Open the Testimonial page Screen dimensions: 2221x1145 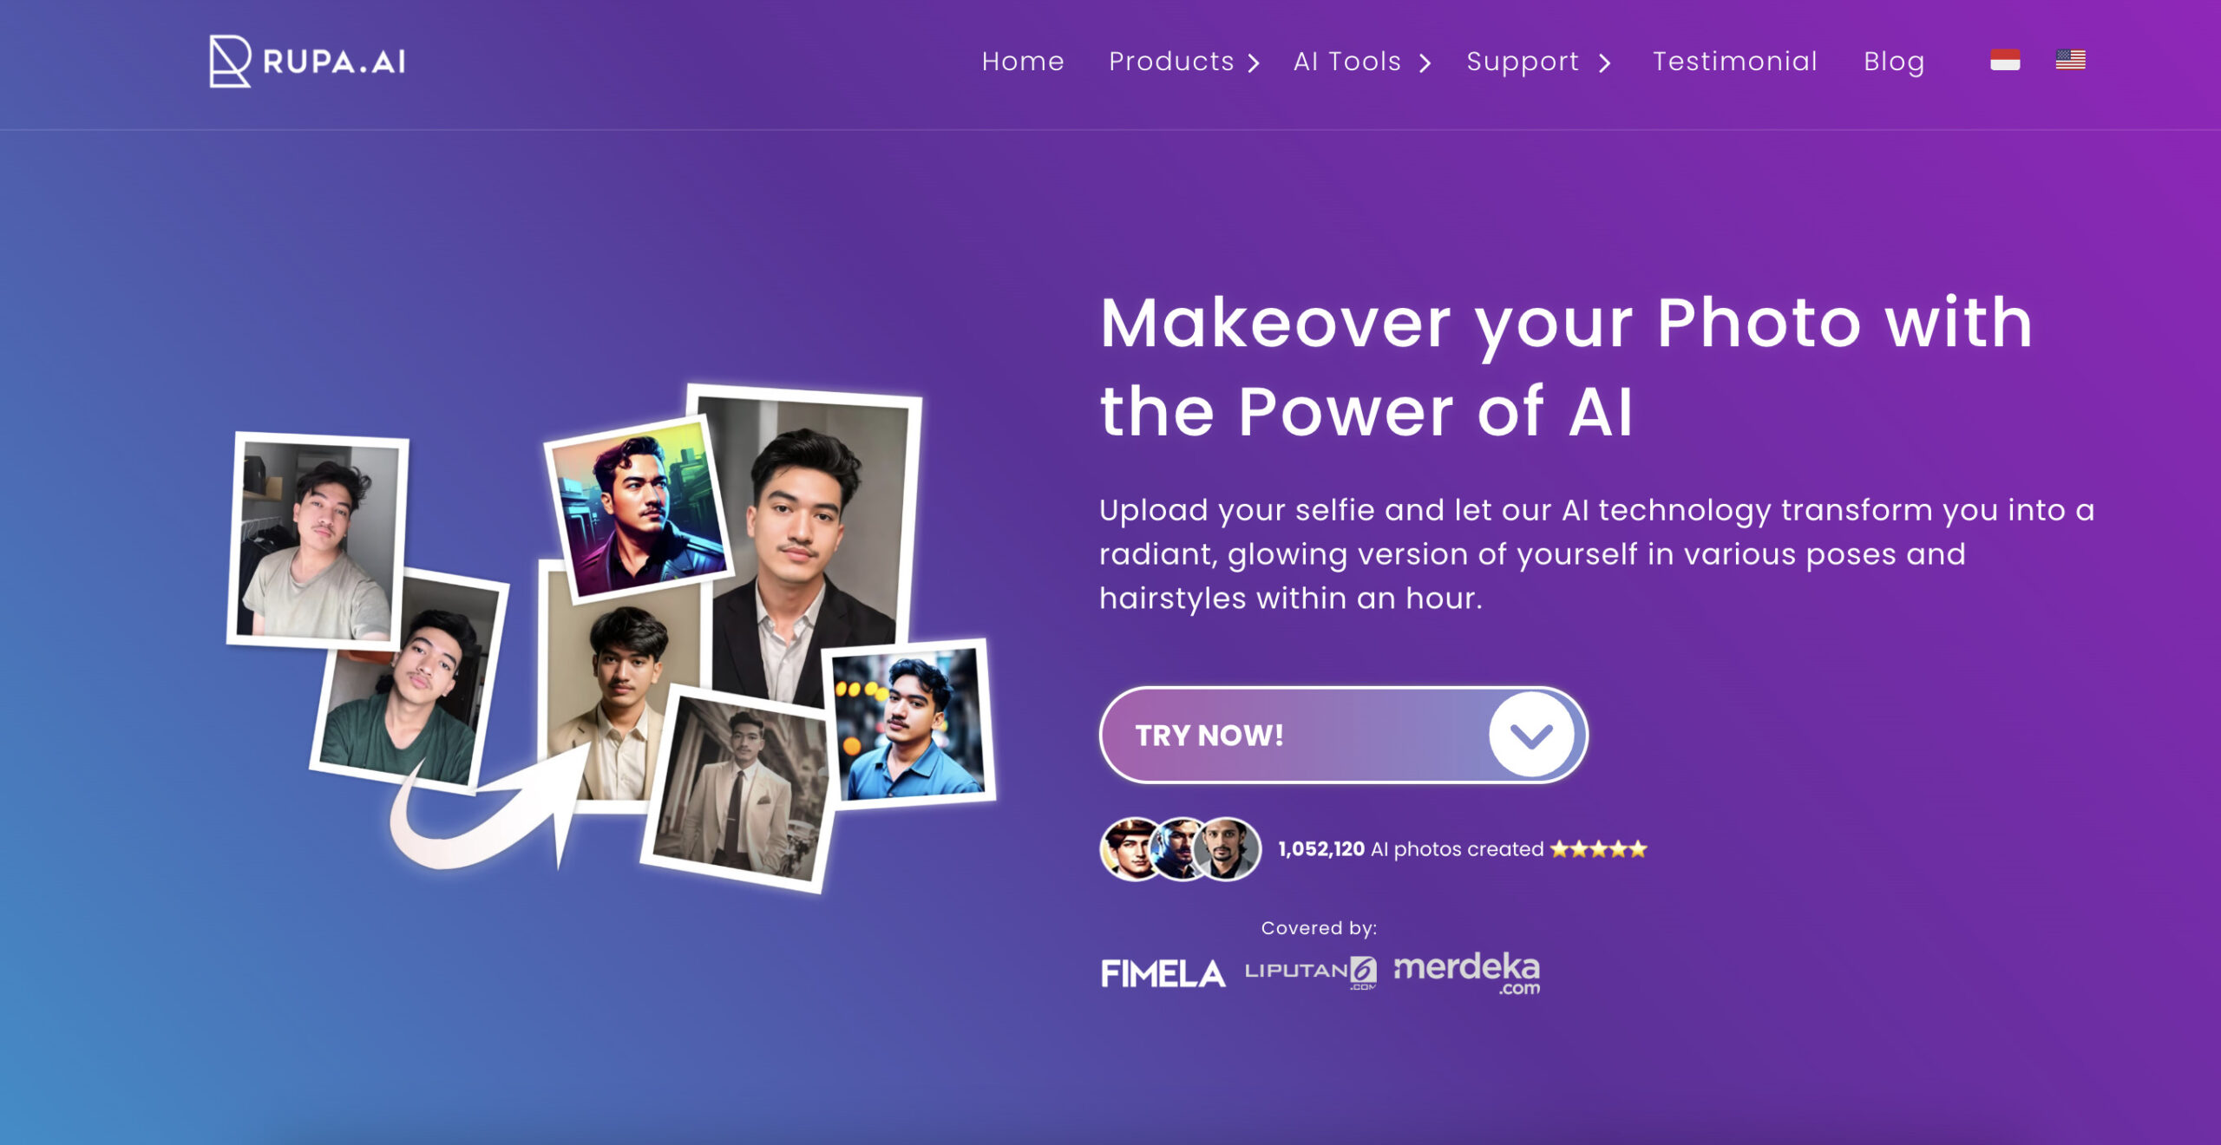click(1734, 61)
